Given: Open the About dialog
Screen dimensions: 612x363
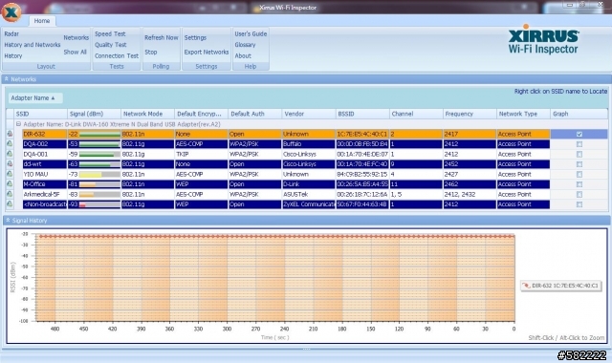Looking at the screenshot, I should (243, 55).
